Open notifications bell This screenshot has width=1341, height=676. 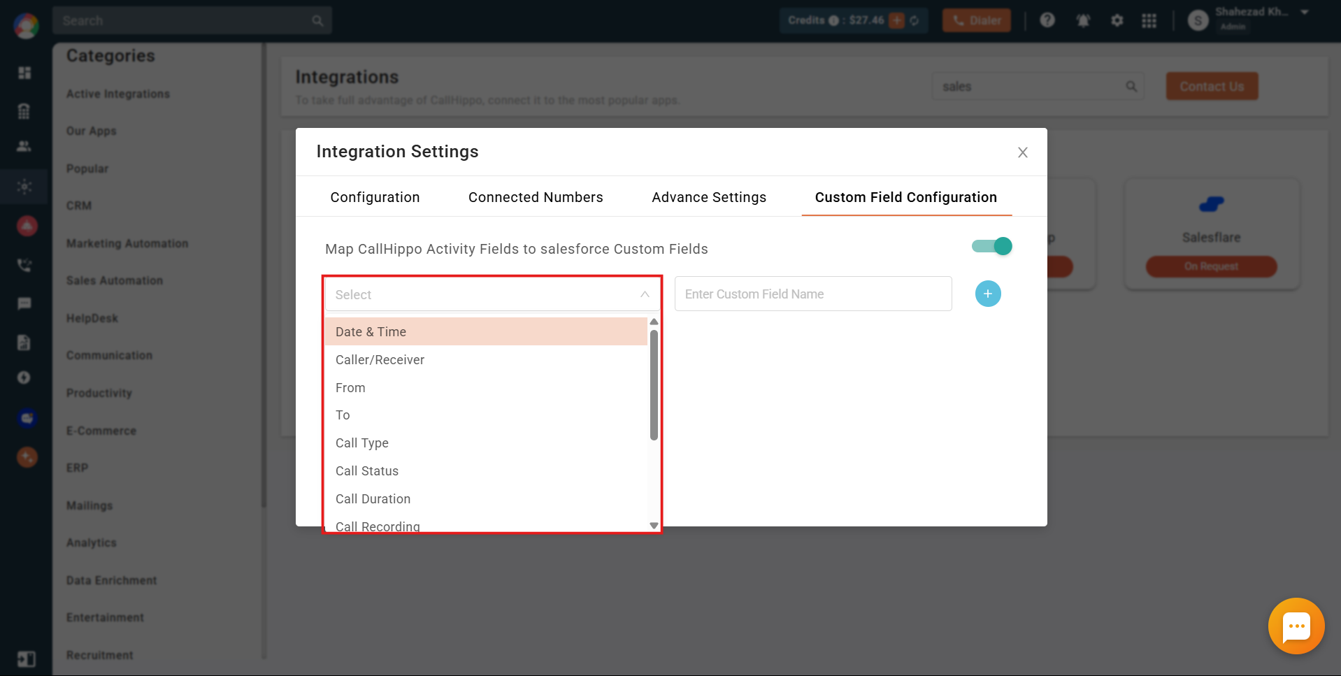click(x=1083, y=20)
